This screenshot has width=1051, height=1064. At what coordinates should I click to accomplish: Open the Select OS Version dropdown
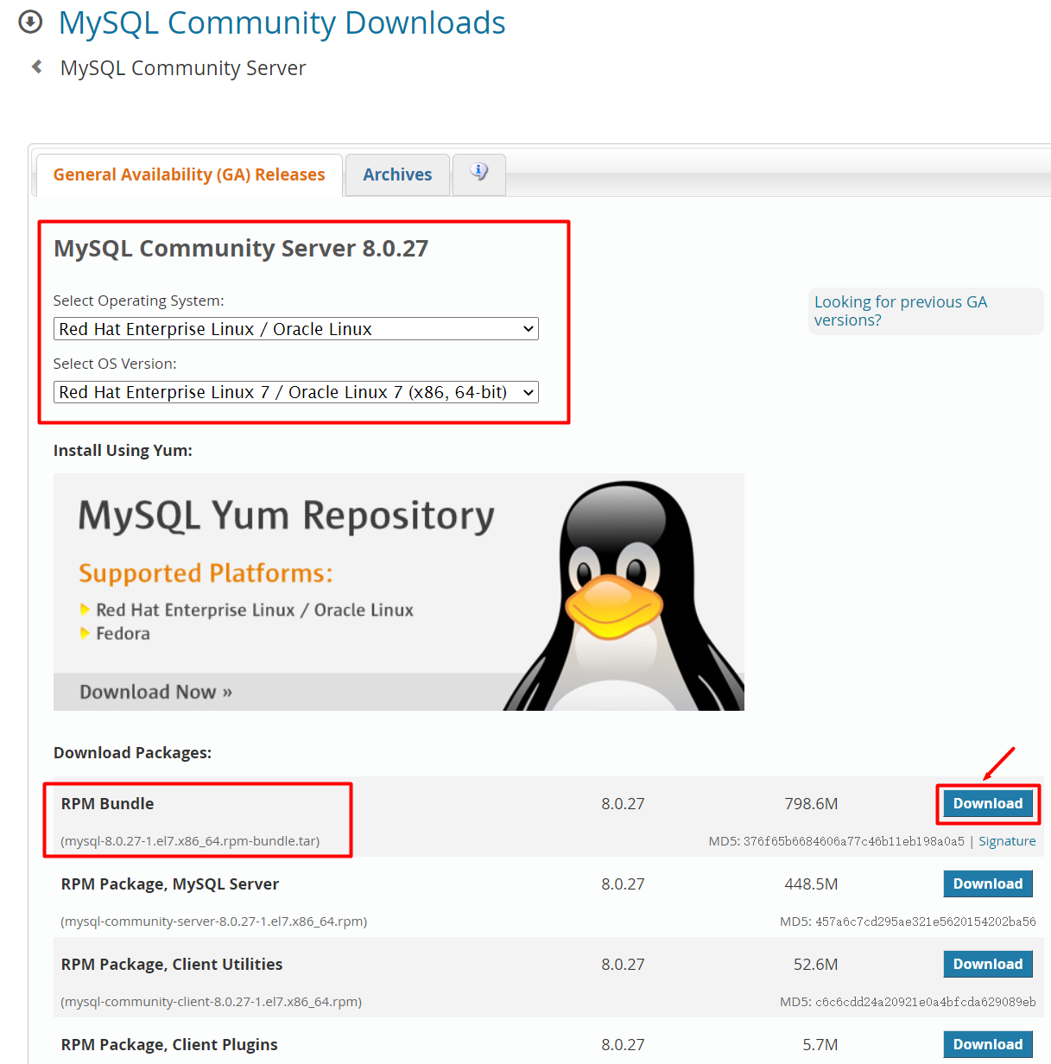coord(296,392)
